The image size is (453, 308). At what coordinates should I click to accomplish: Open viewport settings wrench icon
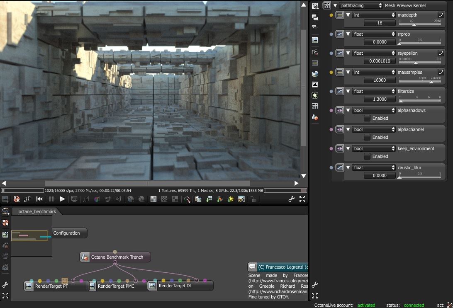pos(292,199)
